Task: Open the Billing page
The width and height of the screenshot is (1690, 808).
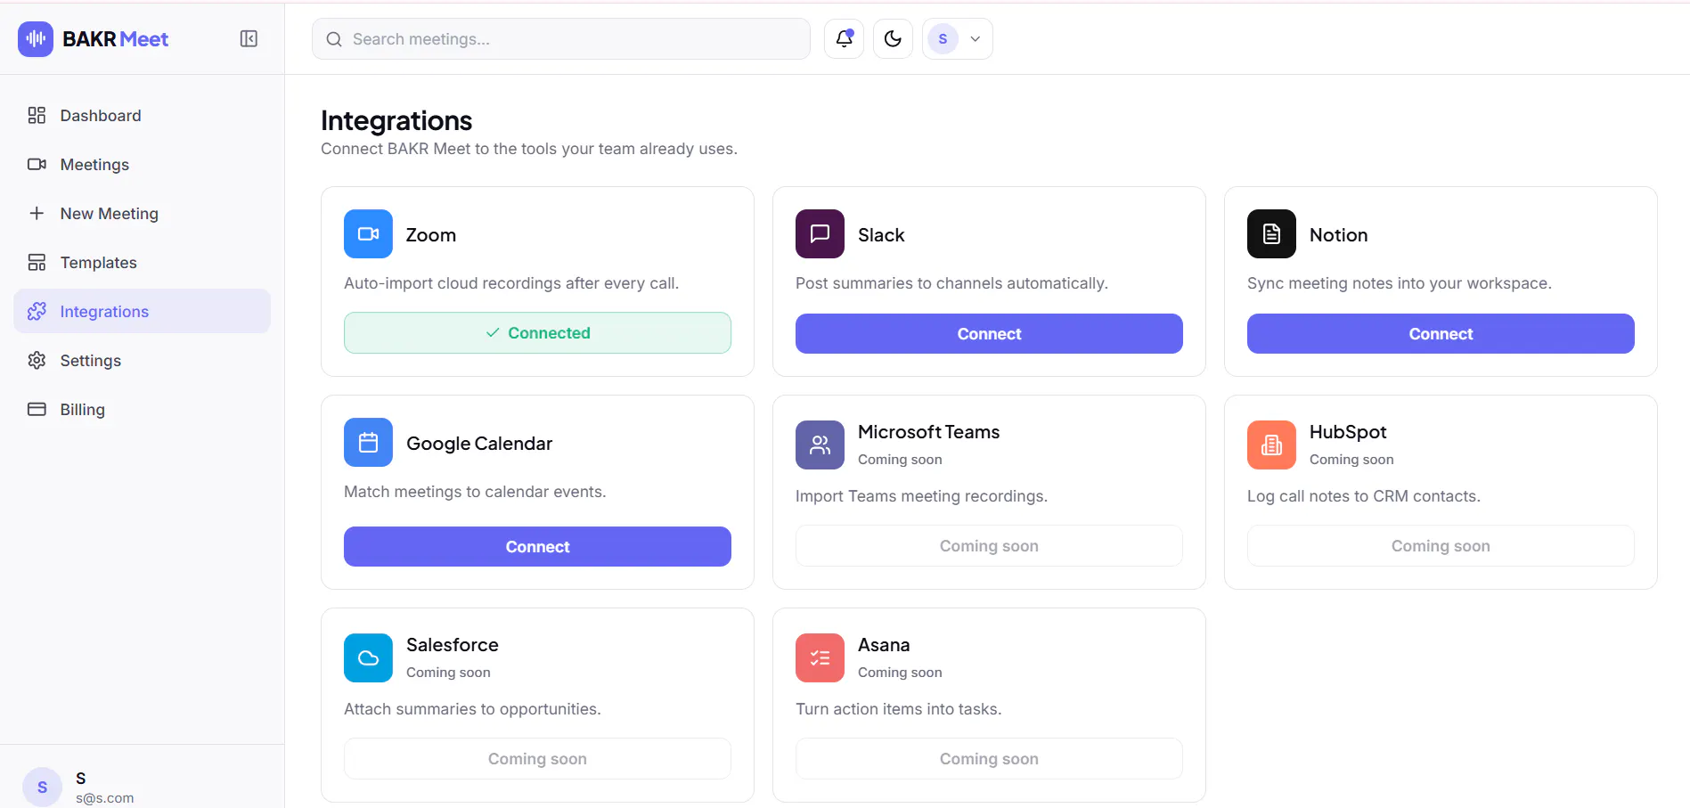Action: pos(143,409)
